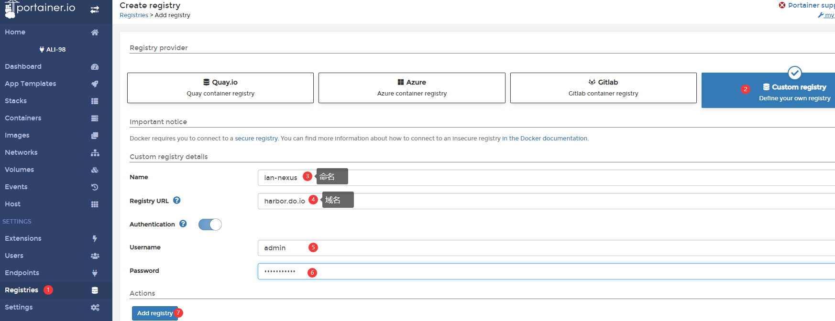Click the Portainer support link text

click(811, 5)
